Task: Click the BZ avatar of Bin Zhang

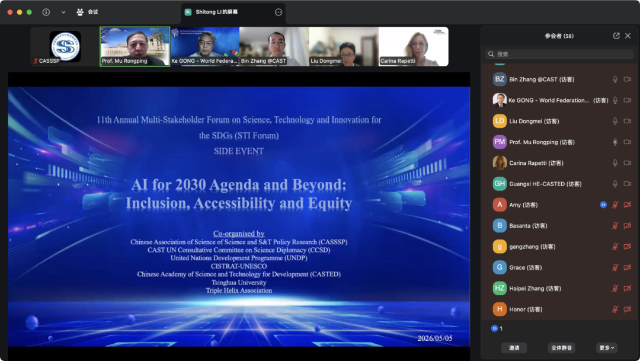Action: (x=500, y=79)
